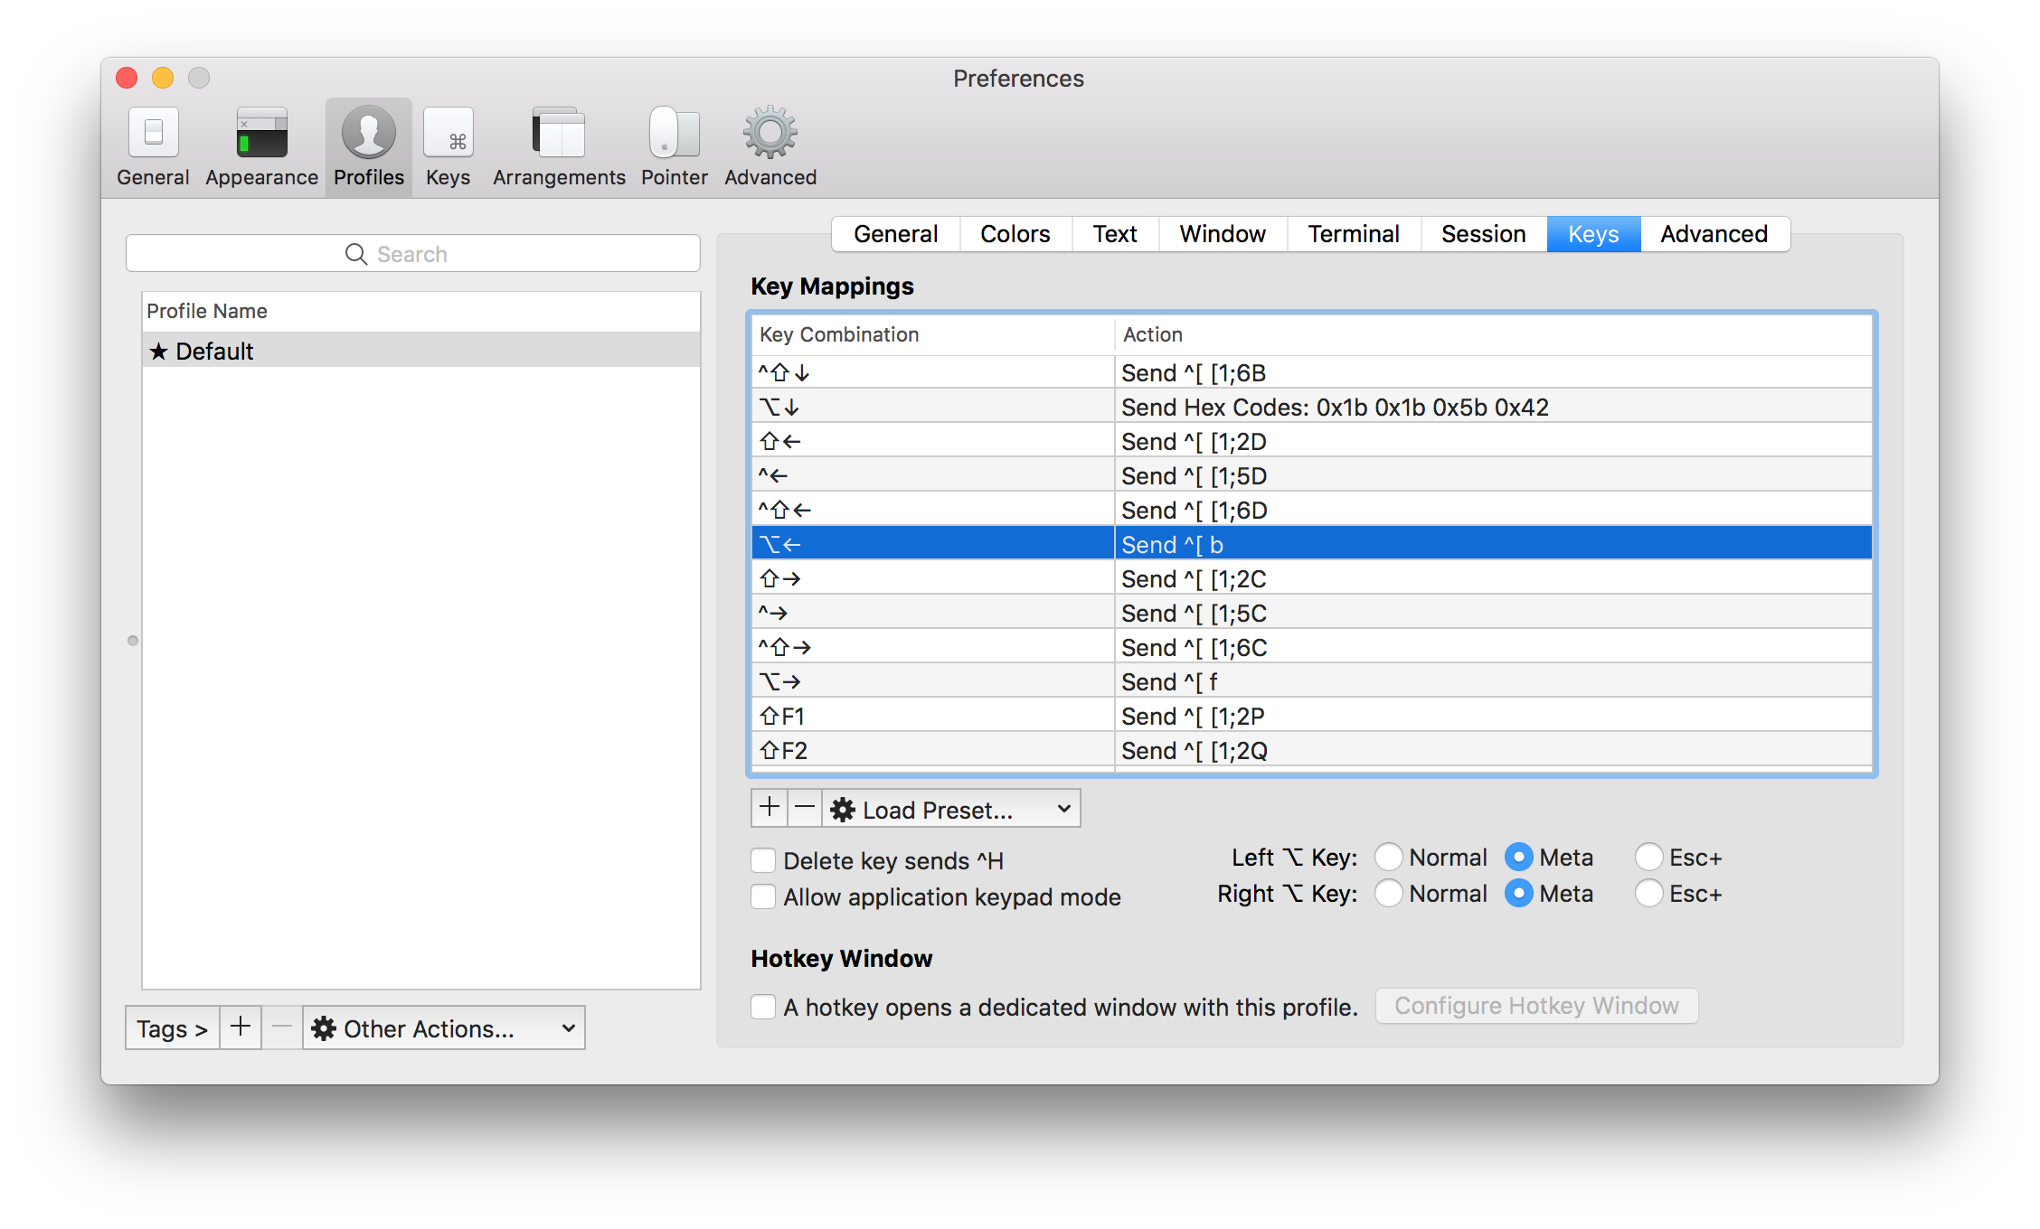This screenshot has width=2040, height=1229.
Task: Switch to the Terminal tab
Action: (1354, 234)
